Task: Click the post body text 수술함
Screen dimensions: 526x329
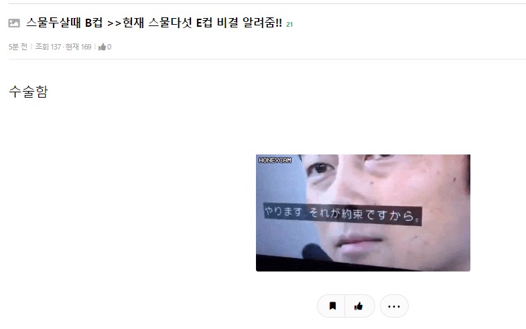Action: [28, 92]
